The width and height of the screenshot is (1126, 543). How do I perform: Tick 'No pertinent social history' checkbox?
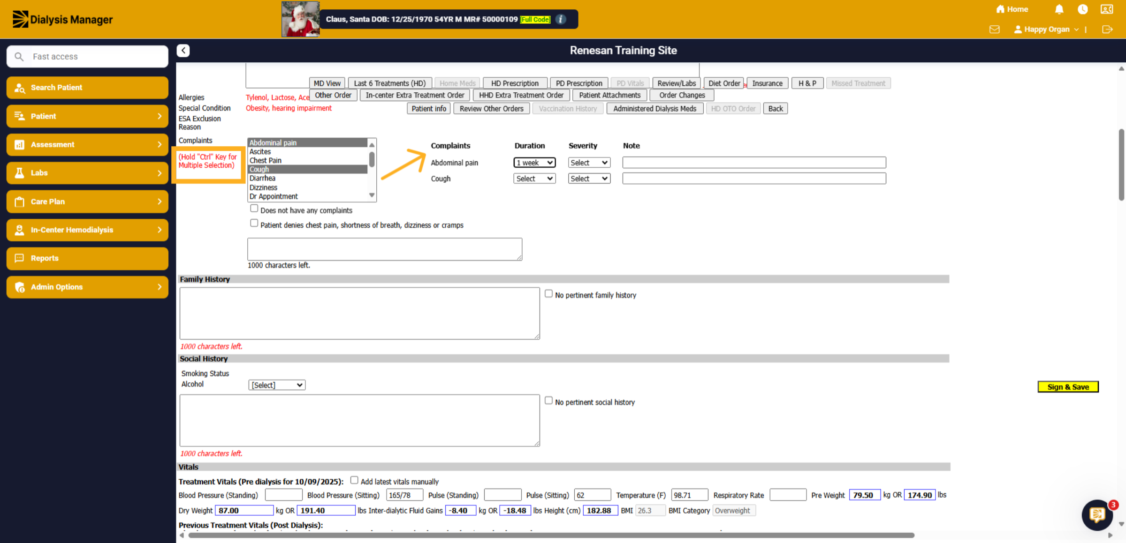548,401
